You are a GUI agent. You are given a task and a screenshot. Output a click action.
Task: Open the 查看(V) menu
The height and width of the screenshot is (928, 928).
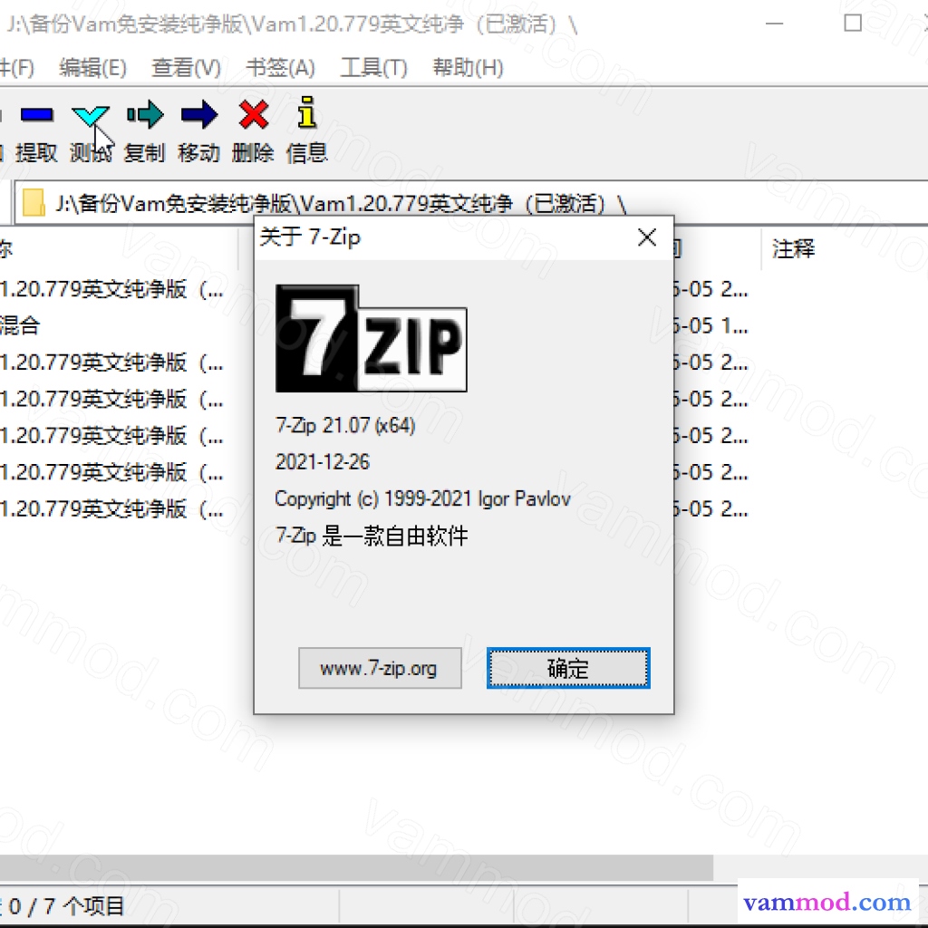pyautogui.click(x=187, y=67)
